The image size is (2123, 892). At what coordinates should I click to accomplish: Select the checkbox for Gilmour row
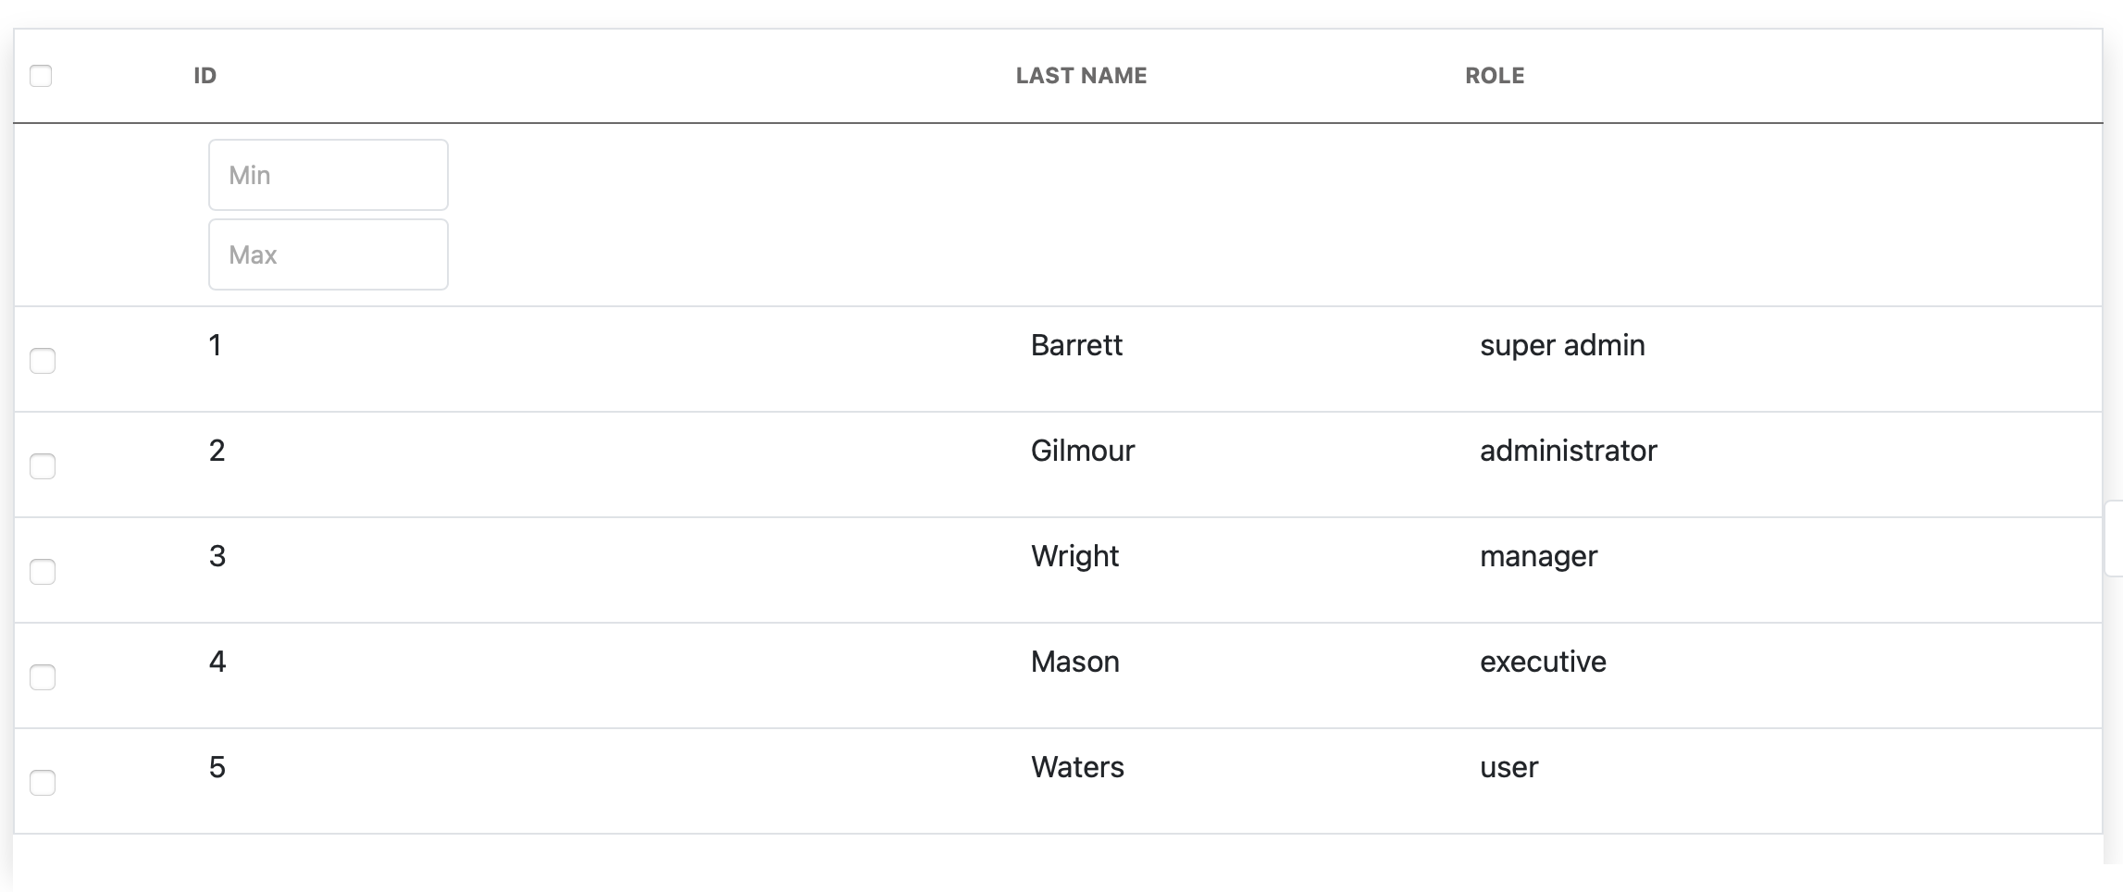click(43, 466)
